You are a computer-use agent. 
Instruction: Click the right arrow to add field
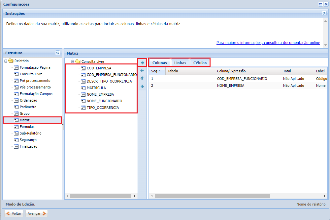[142, 62]
